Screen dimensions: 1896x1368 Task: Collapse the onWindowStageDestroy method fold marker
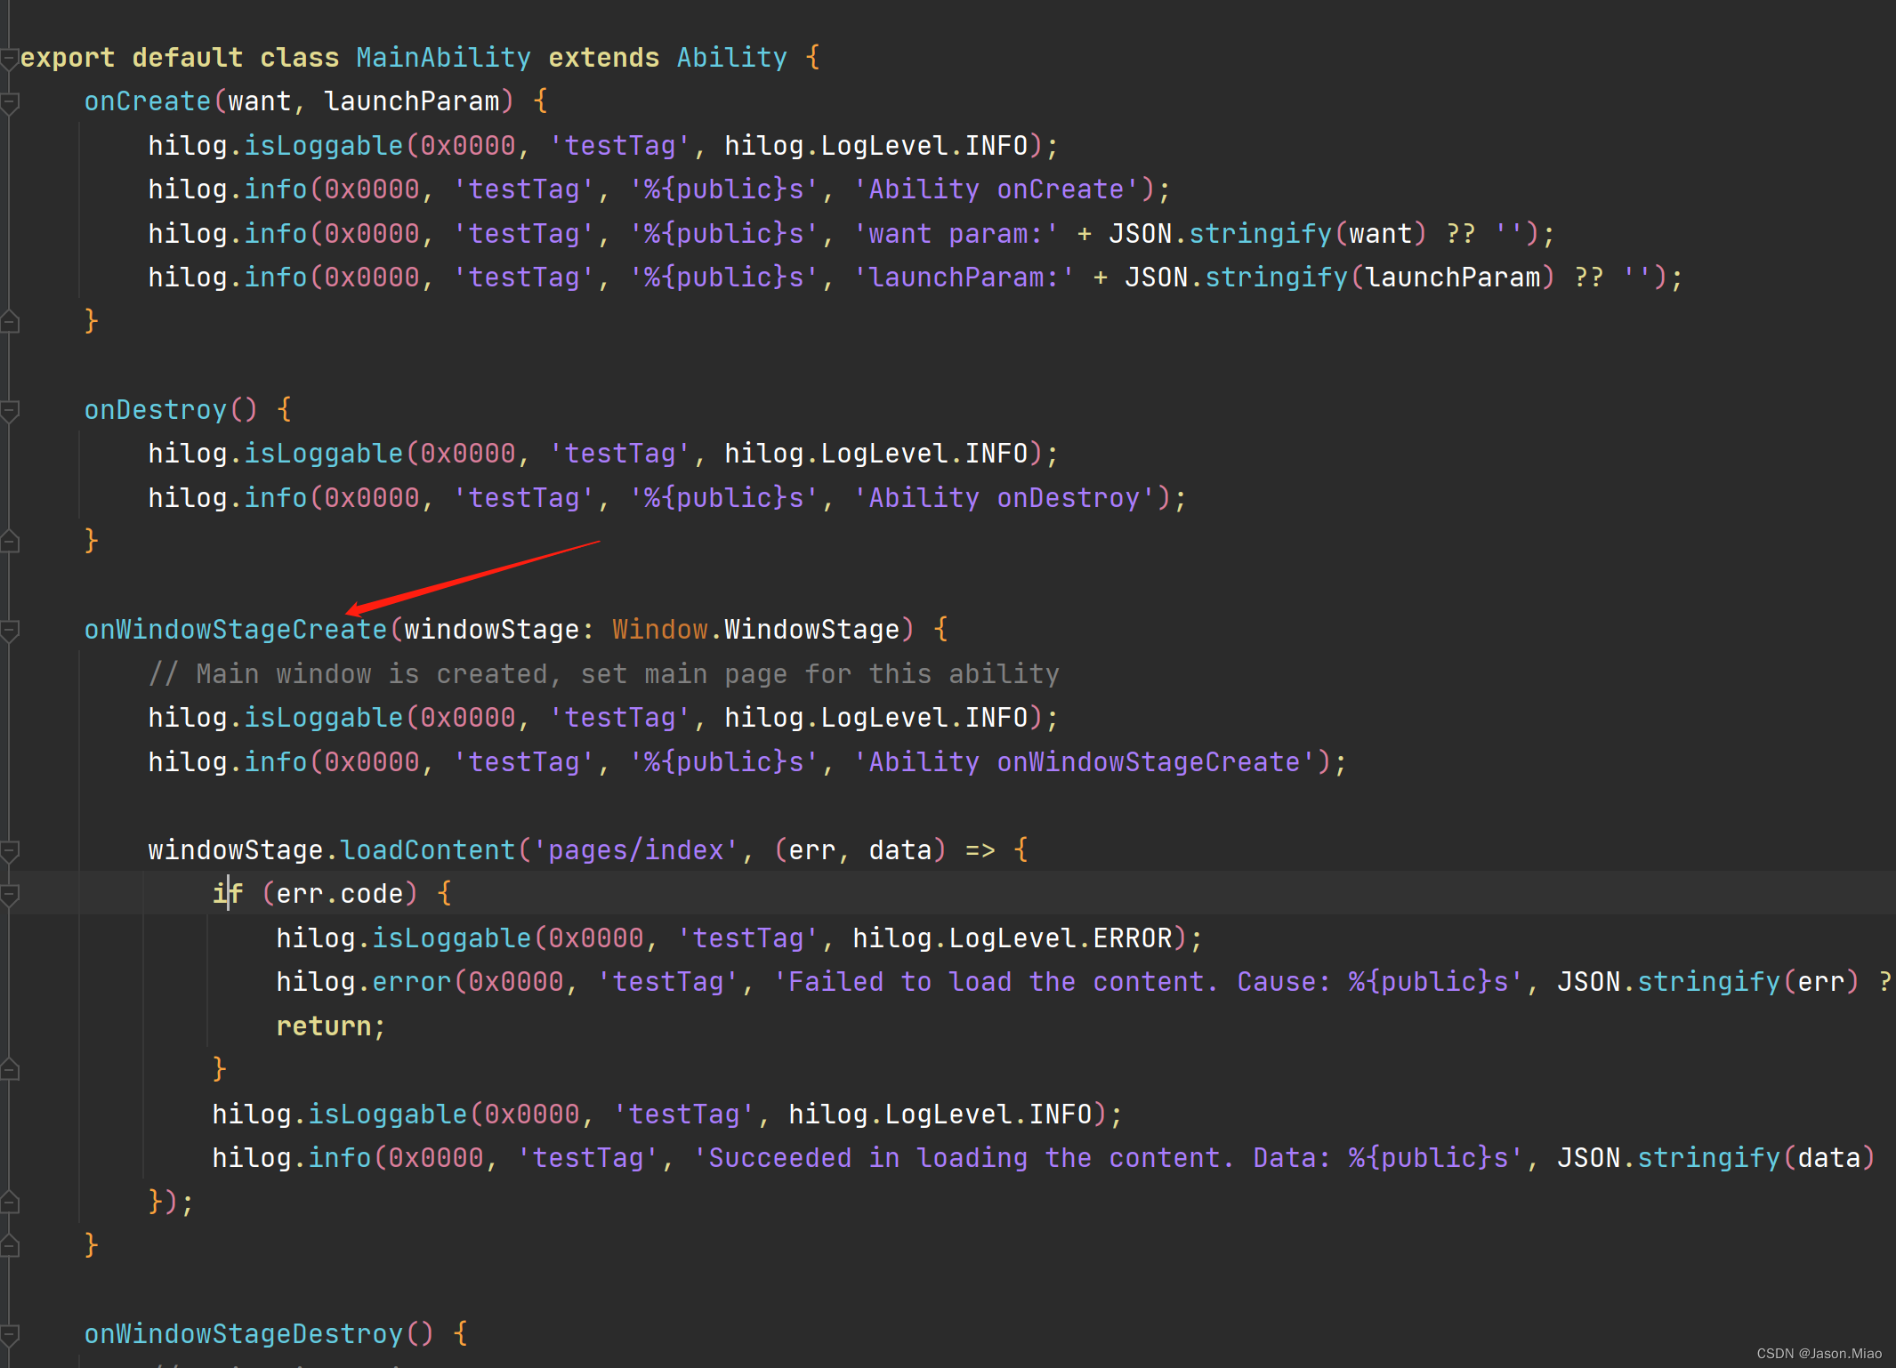pos(9,1334)
